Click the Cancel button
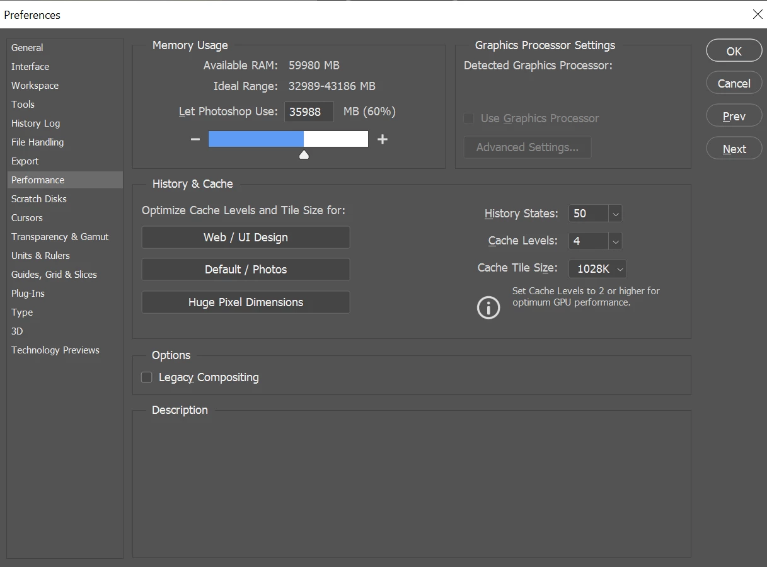 pyautogui.click(x=734, y=83)
